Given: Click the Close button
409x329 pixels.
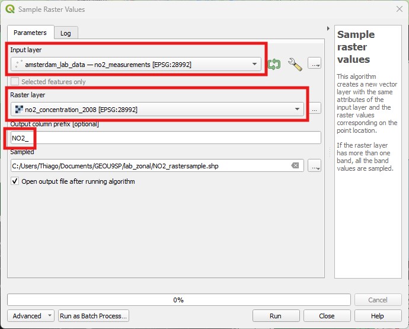Looking at the screenshot, I should (x=327, y=316).
